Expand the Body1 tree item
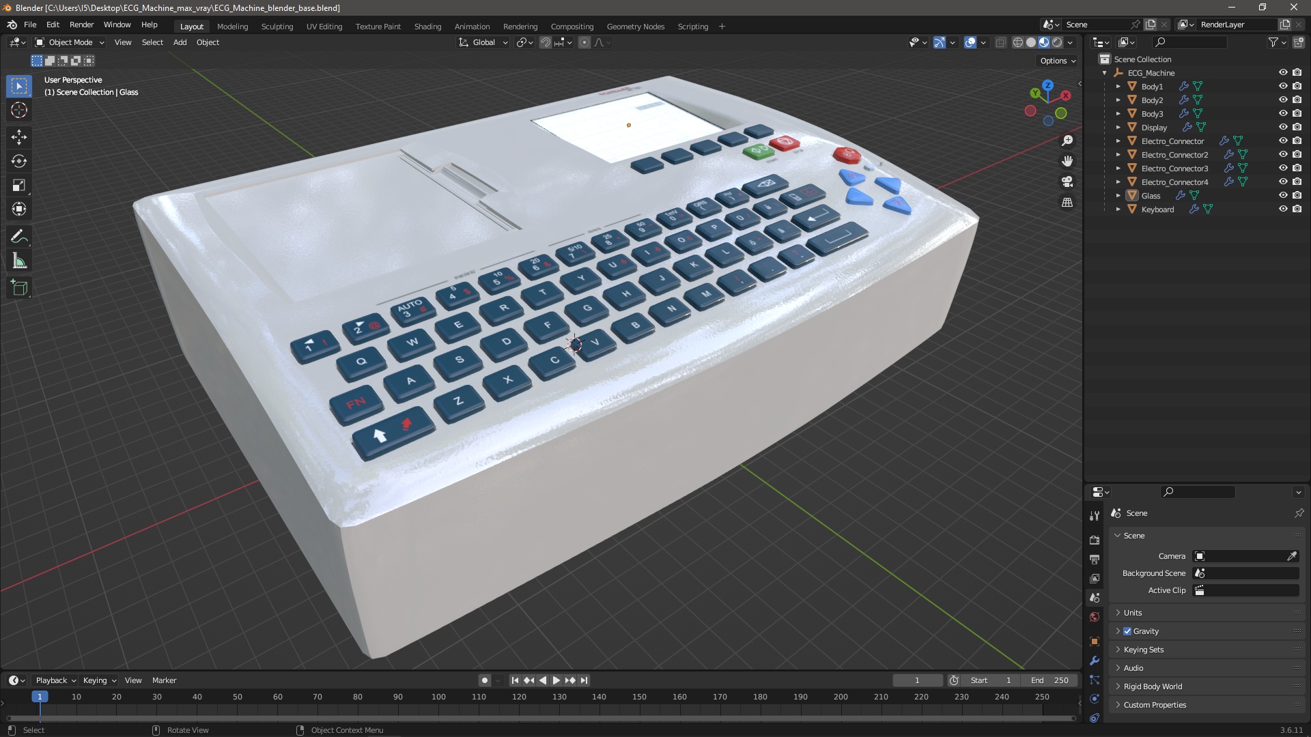The width and height of the screenshot is (1311, 737). 1118,87
